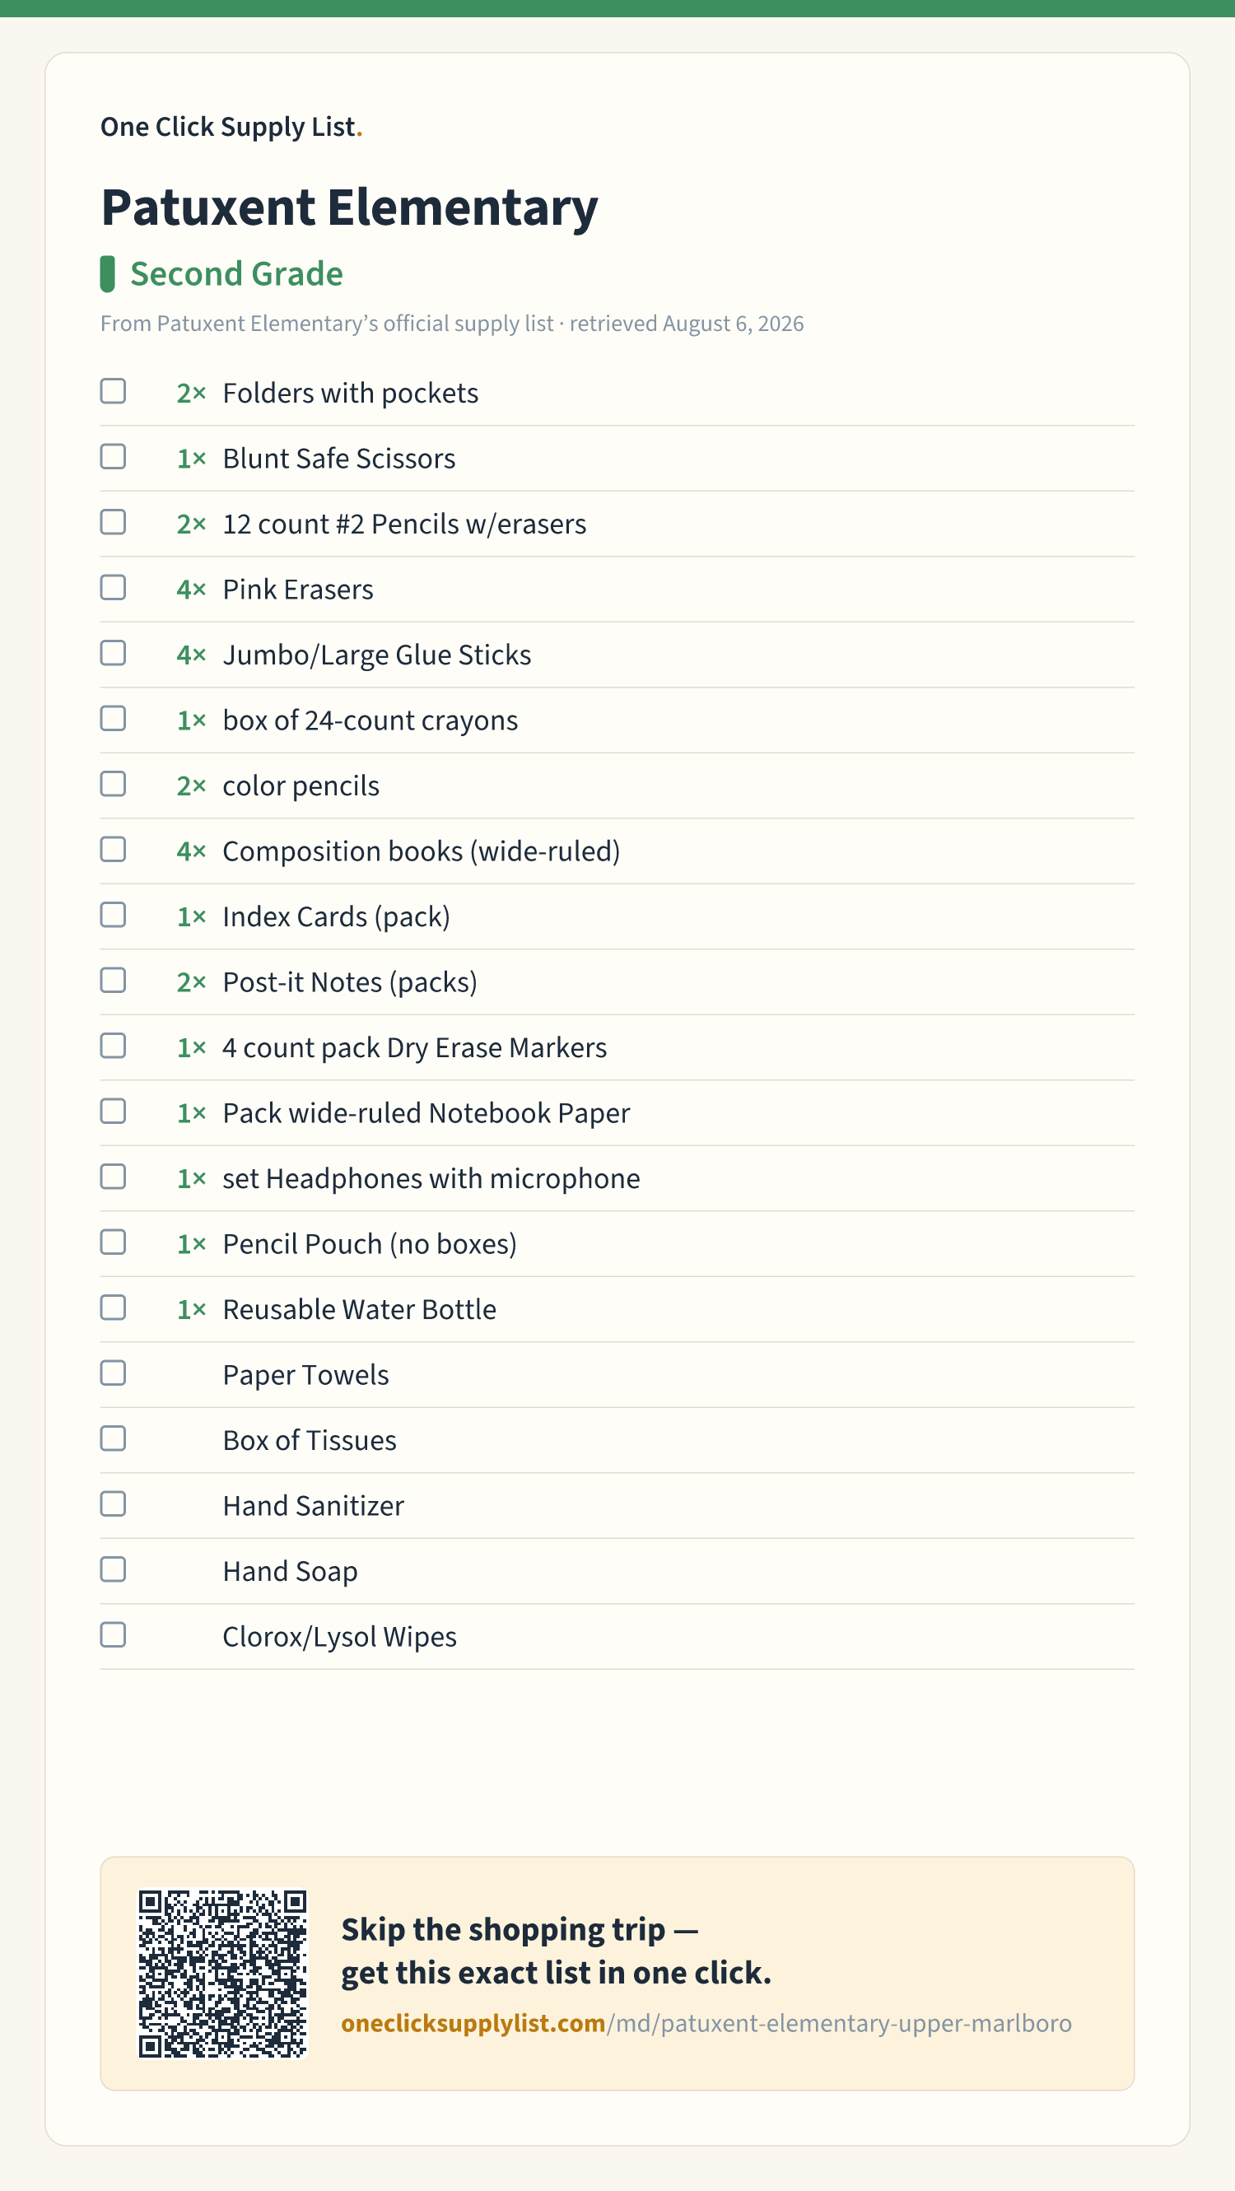Check the Hand Sanitizer checkbox
Viewport: 1235px width, 2191px height.
113,1504
